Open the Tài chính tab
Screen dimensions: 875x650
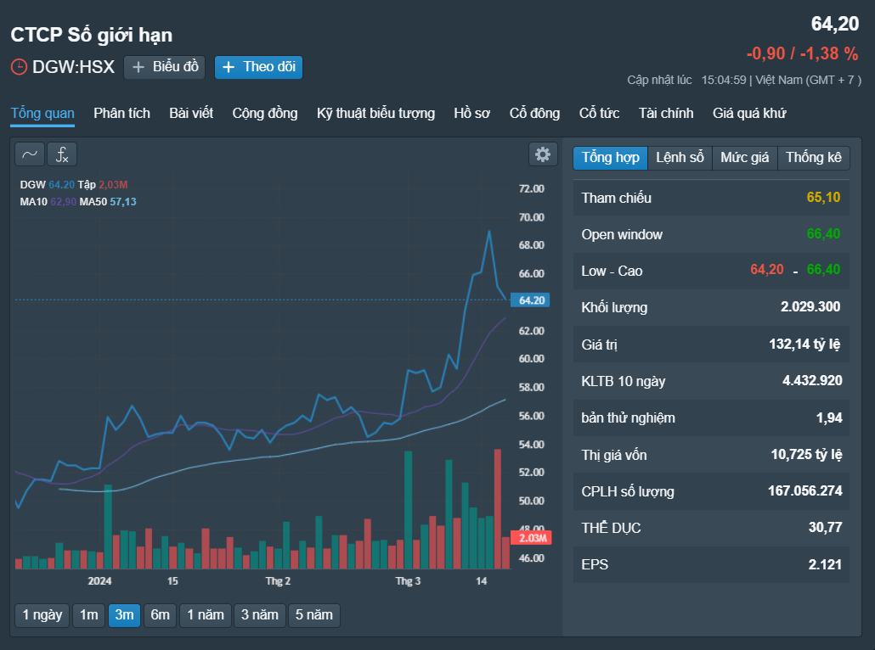tap(666, 113)
